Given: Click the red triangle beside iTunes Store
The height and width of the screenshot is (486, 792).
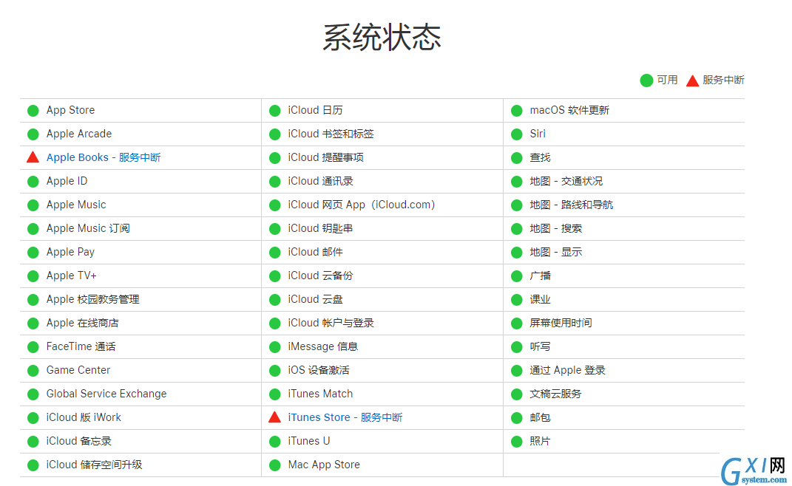Looking at the screenshot, I should pos(275,417).
